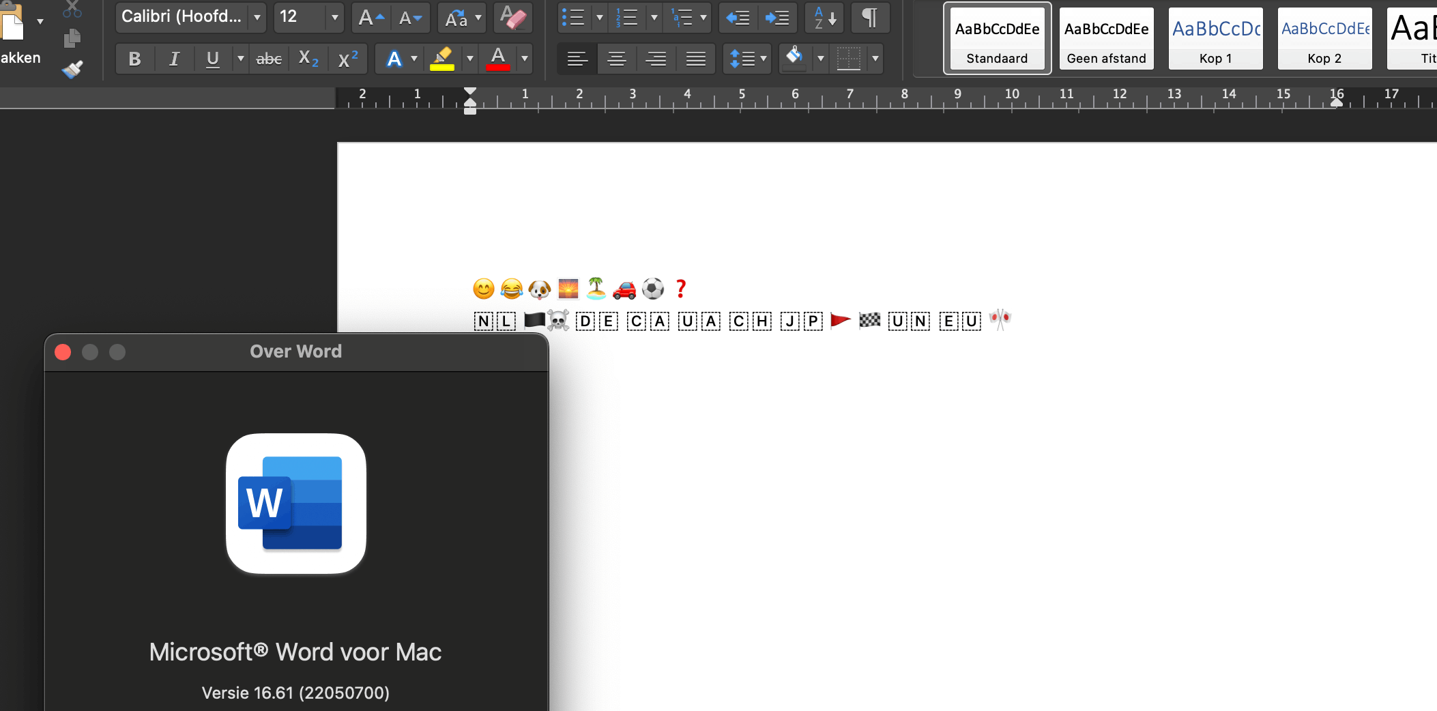Apply red font color
Image resolution: width=1437 pixels, height=711 pixels.
498,59
